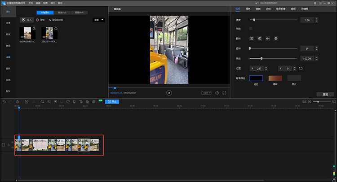Switch to the 音频 audio tab

click(x=293, y=9)
